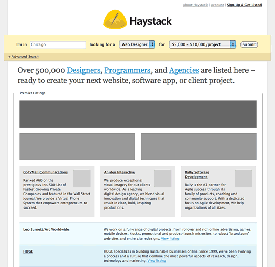Open the GotVMail Communications listing
Image resolution: width=275 pixels, height=267 pixels.
[46, 172]
